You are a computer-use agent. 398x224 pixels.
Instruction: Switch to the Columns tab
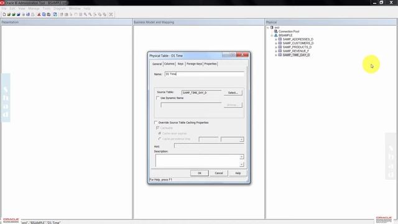pos(169,63)
